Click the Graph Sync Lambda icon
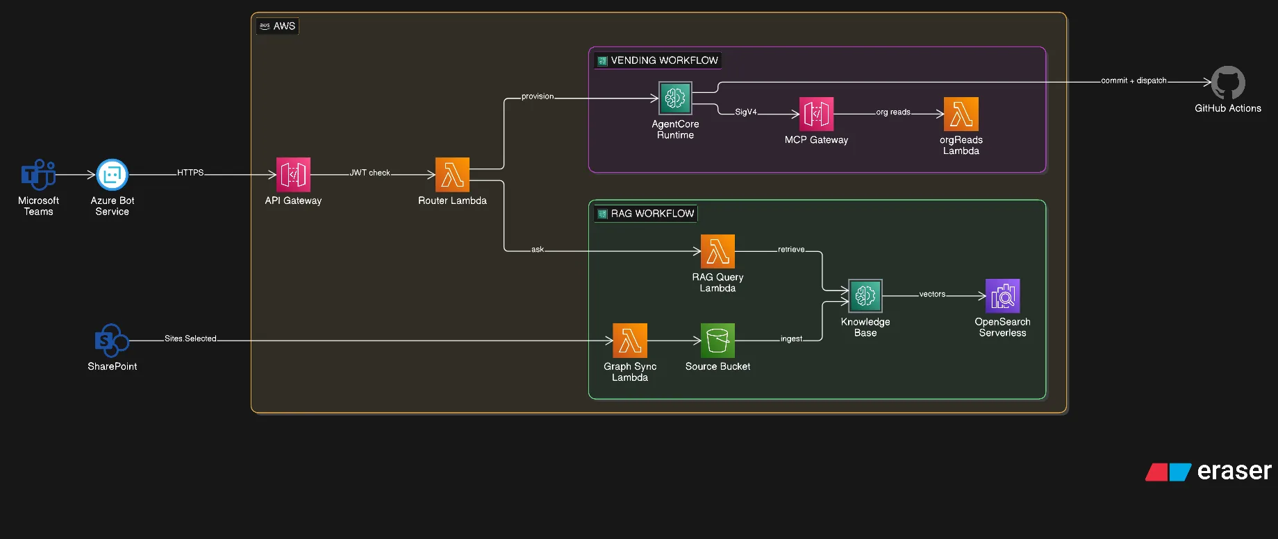 click(630, 341)
